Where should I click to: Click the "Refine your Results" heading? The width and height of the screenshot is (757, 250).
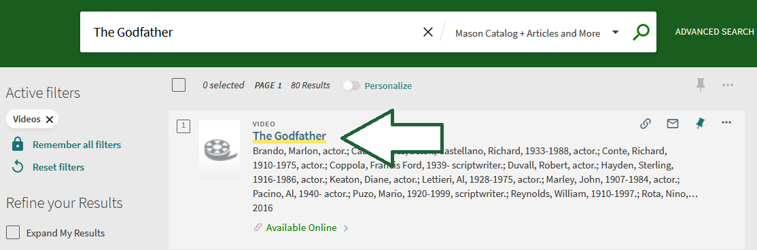64,203
